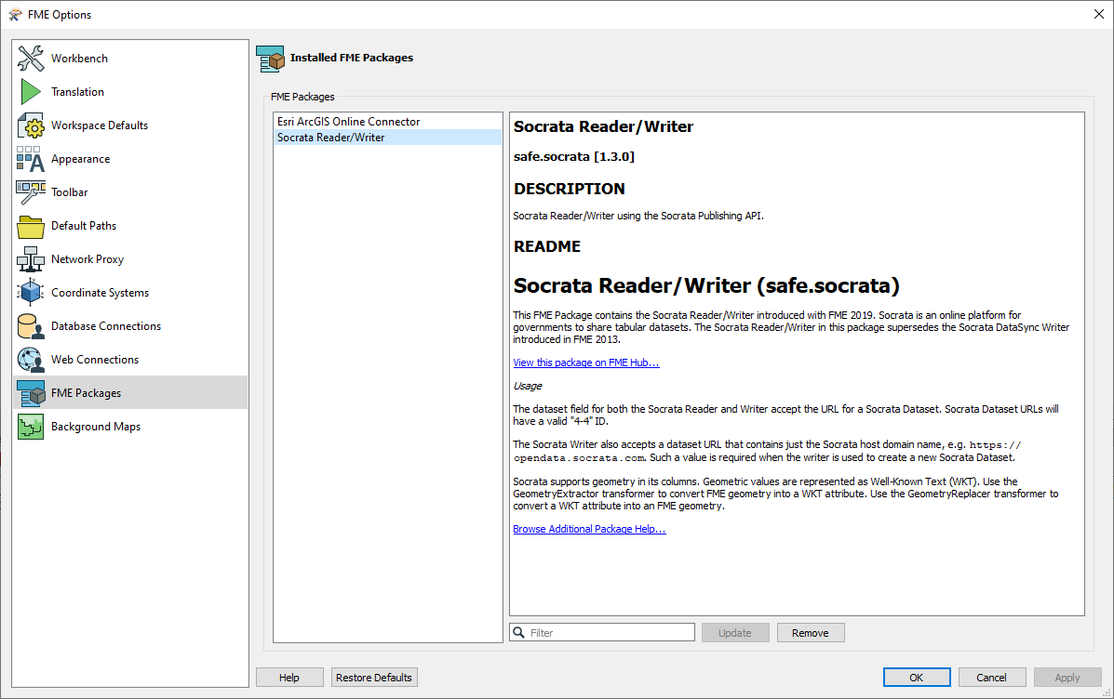Open Browse Additional Package Help link
The width and height of the screenshot is (1114, 699).
pyautogui.click(x=589, y=530)
